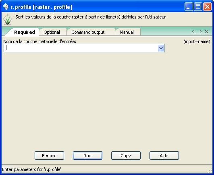The width and height of the screenshot is (214, 175).
Task: Close the current tab with X icon
Action: [x=207, y=32]
